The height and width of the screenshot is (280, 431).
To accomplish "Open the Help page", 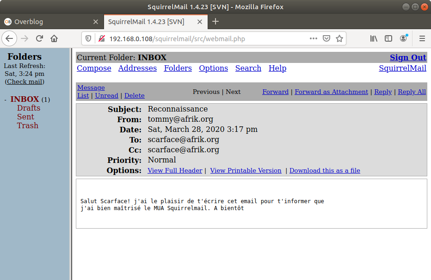I will pyautogui.click(x=277, y=68).
